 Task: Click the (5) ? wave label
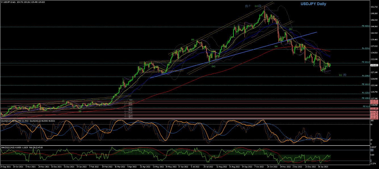point(247,6)
